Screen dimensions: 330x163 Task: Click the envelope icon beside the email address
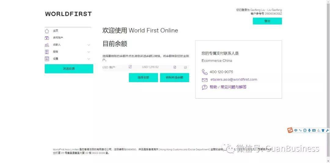tap(204, 80)
